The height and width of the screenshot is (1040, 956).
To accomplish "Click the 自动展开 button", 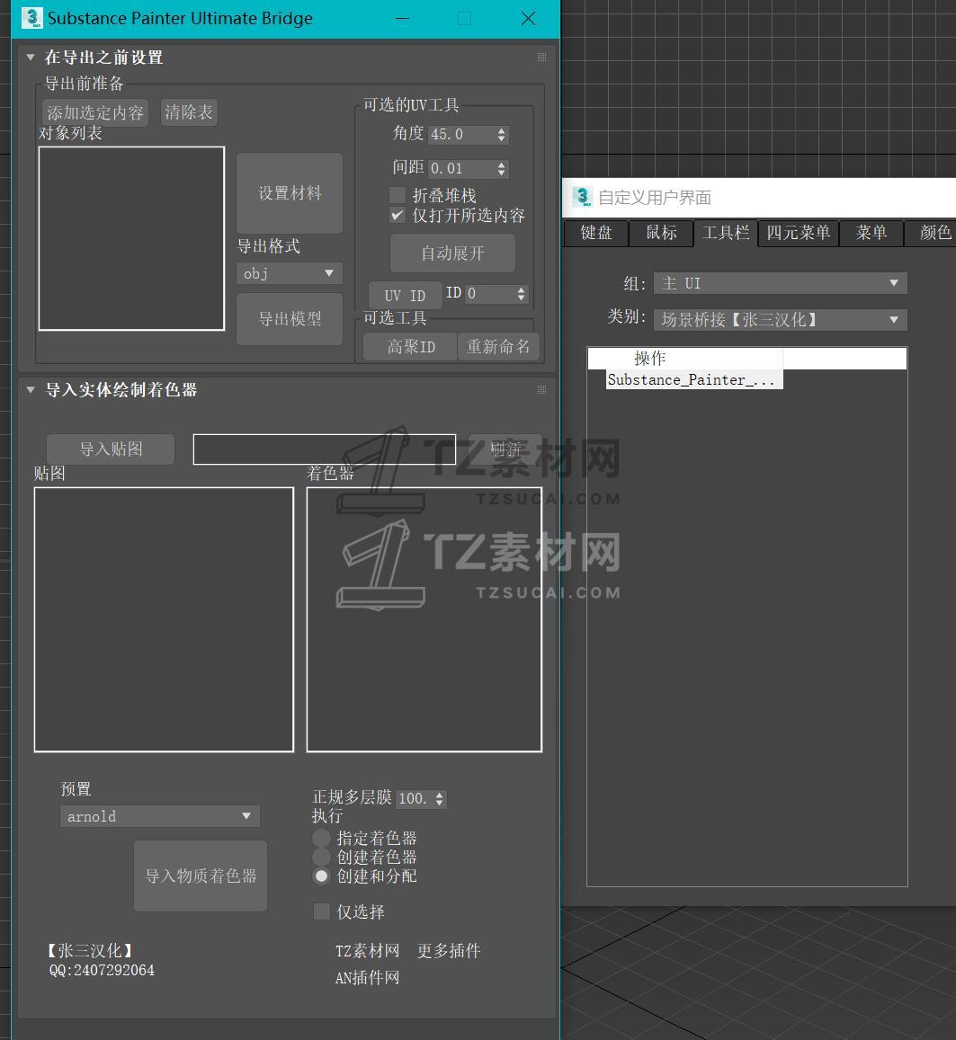I will pyautogui.click(x=452, y=253).
